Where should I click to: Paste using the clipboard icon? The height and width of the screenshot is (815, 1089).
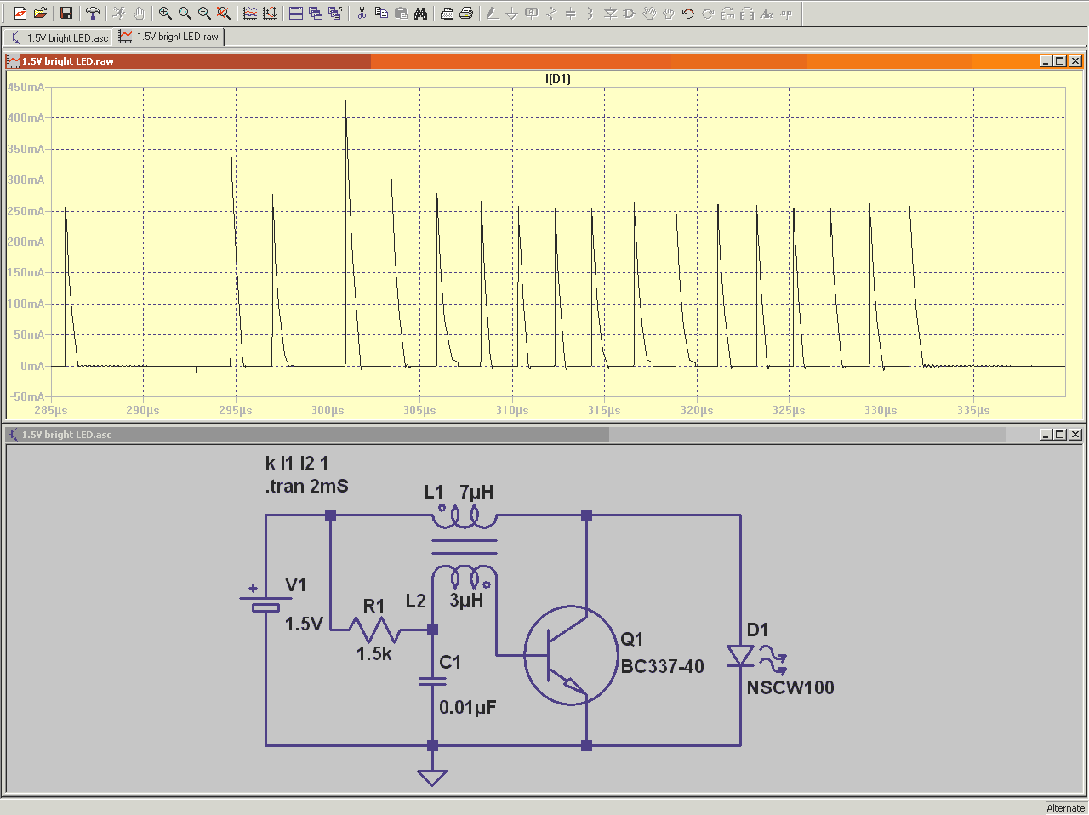coord(401,14)
